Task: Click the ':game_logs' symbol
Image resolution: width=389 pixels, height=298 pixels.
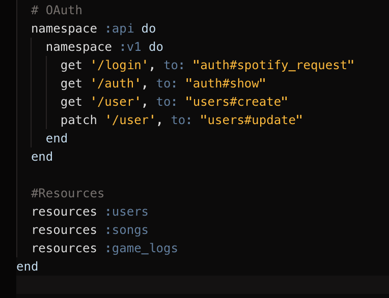Action: click(x=142, y=249)
